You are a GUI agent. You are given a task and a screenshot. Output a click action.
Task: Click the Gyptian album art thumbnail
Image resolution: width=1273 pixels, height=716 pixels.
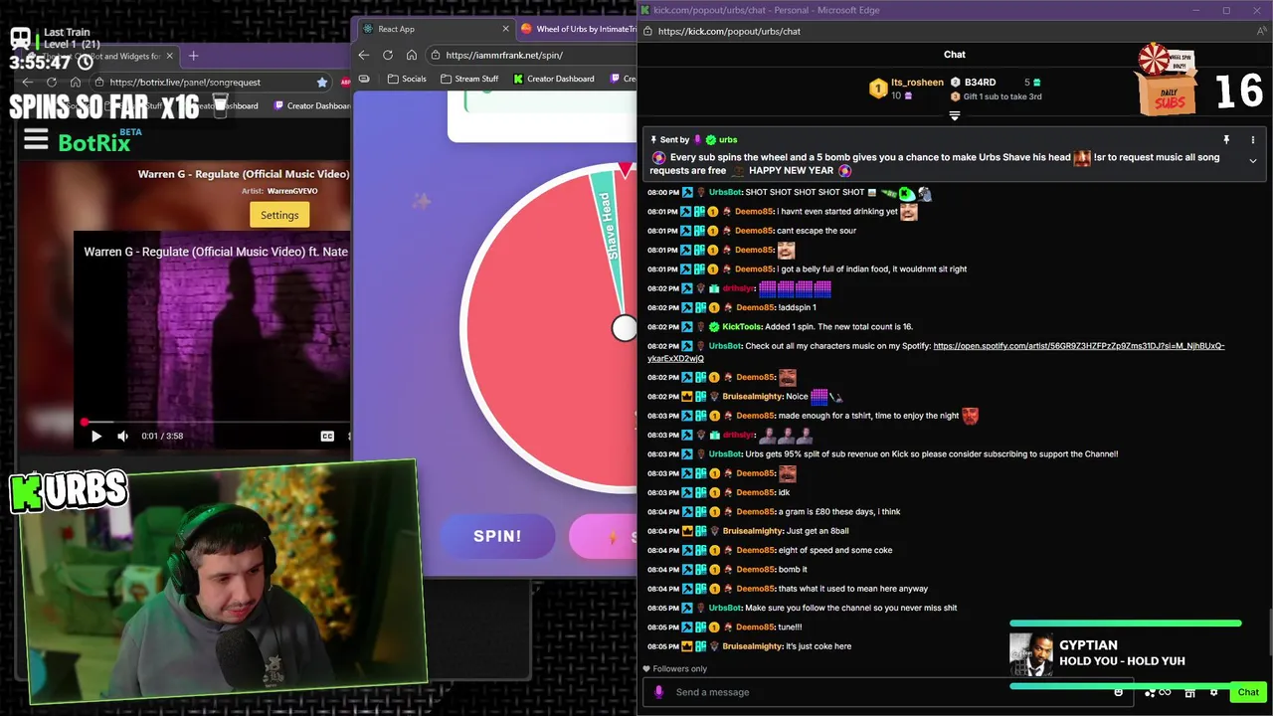[x=1031, y=654]
